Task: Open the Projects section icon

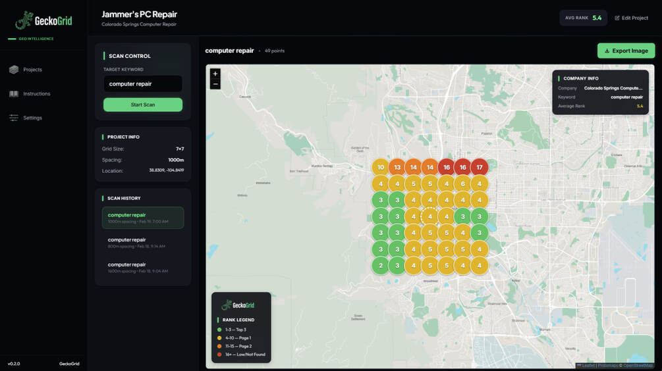Action: 14,70
